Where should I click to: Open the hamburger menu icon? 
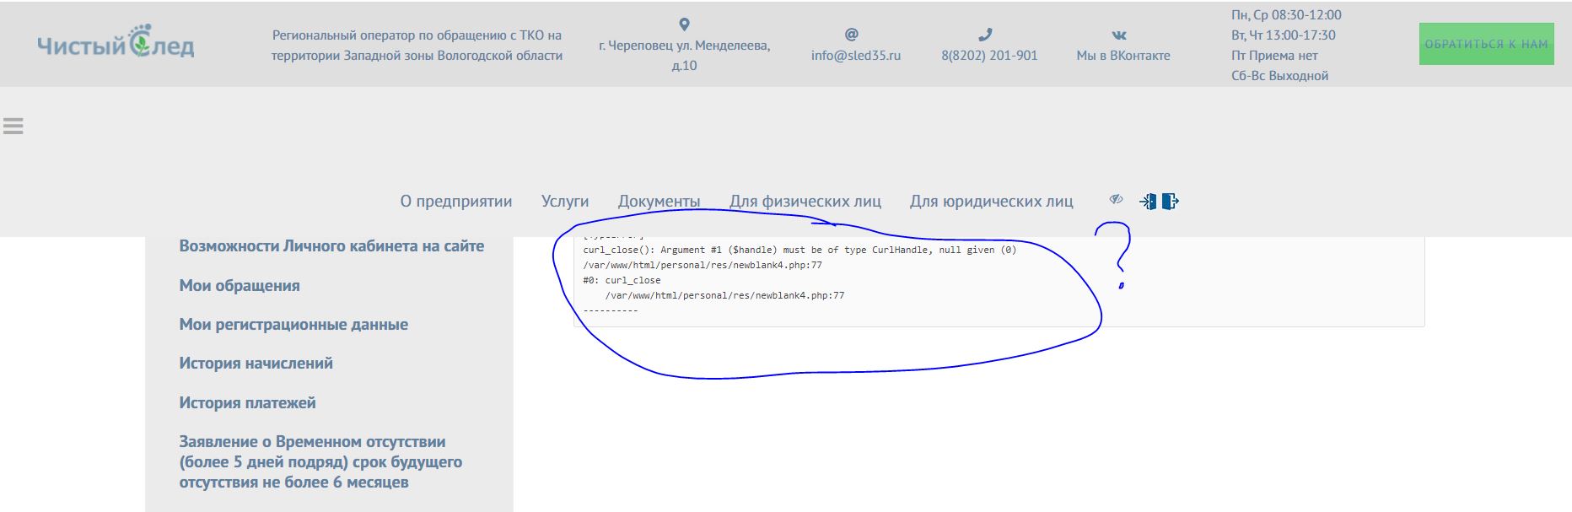[13, 127]
